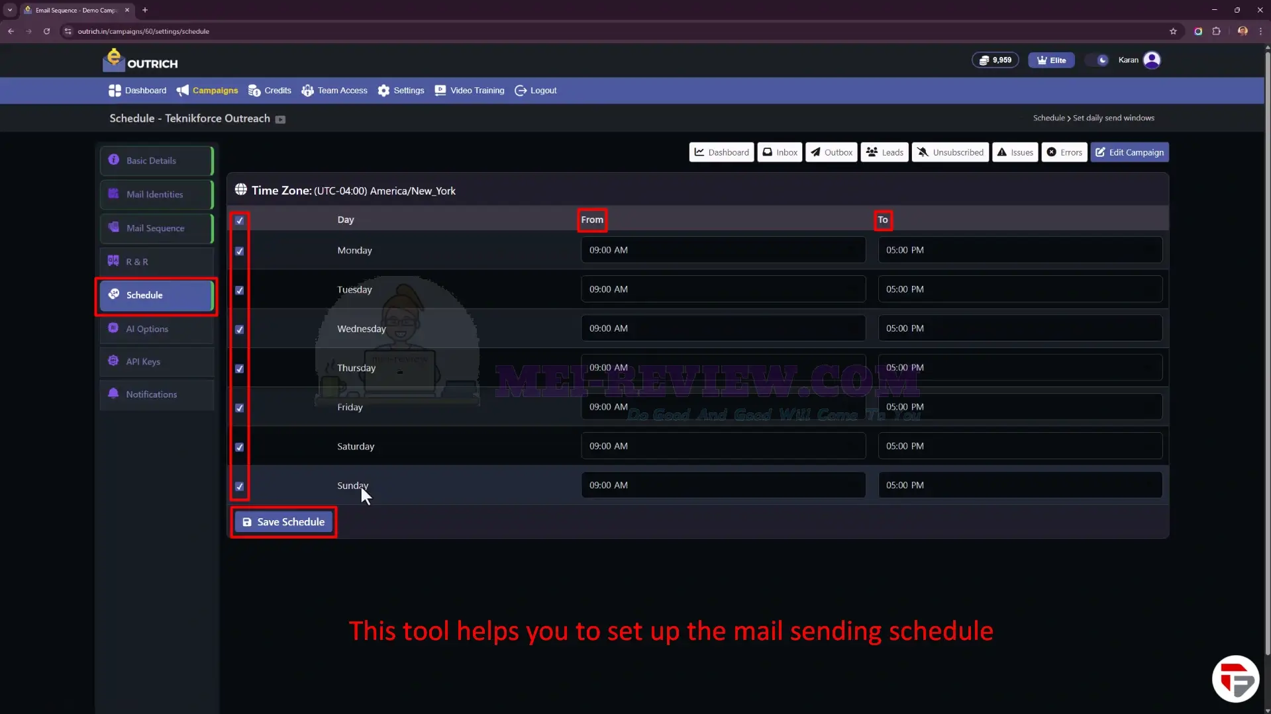Select the Notifications sidebar tab
Image resolution: width=1271 pixels, height=714 pixels.
(x=157, y=394)
